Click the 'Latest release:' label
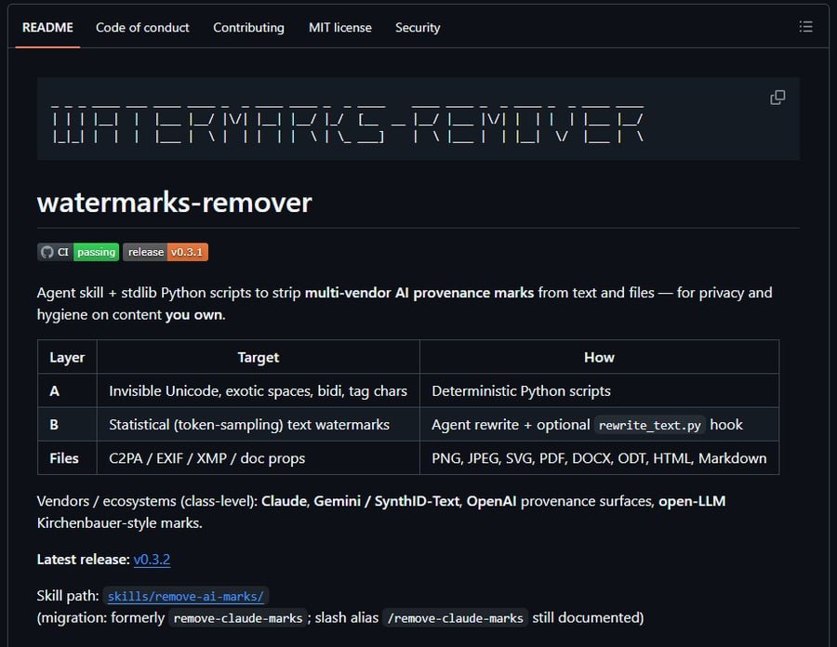Image resolution: width=837 pixels, height=647 pixels. [84, 559]
